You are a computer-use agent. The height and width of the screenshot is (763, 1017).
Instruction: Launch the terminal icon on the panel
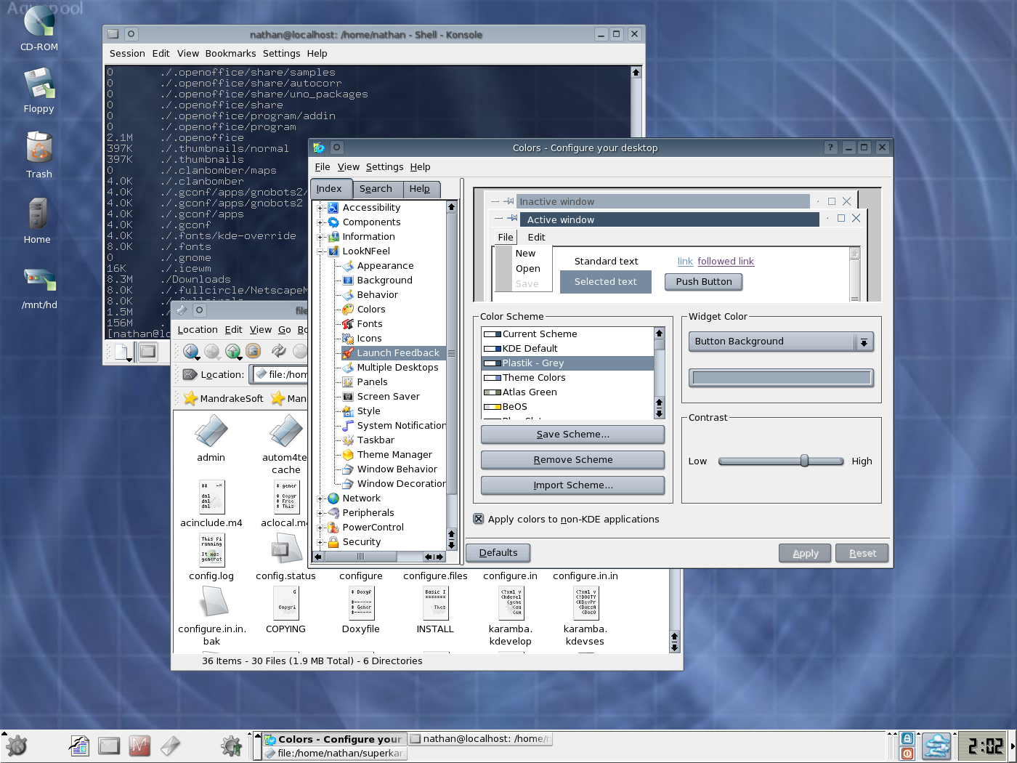[x=109, y=746]
